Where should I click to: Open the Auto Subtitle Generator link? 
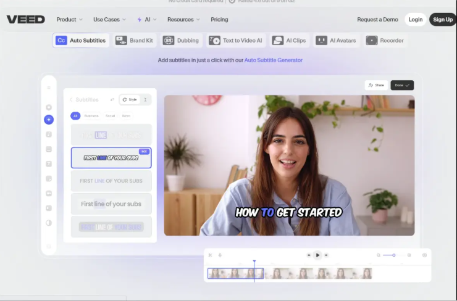(273, 60)
